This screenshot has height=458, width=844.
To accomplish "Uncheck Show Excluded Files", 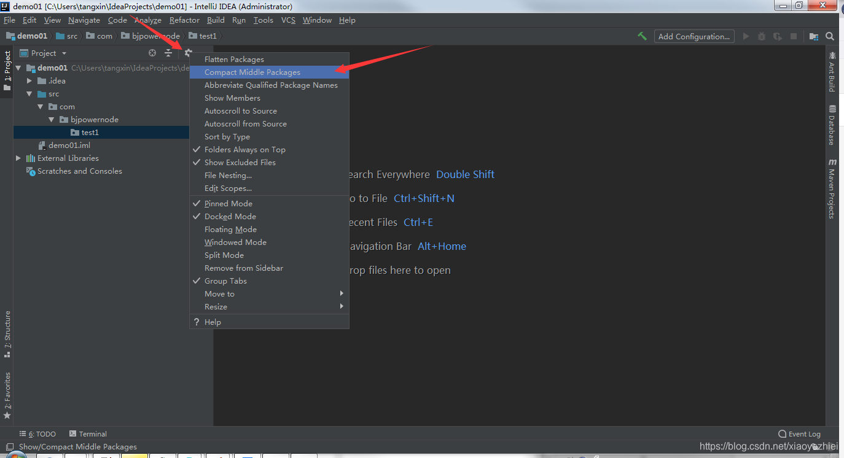I will pos(269,162).
